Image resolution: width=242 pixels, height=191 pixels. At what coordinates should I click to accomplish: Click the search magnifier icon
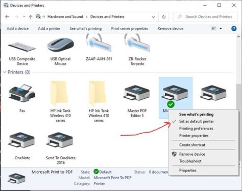pyautogui.click(x=179, y=17)
